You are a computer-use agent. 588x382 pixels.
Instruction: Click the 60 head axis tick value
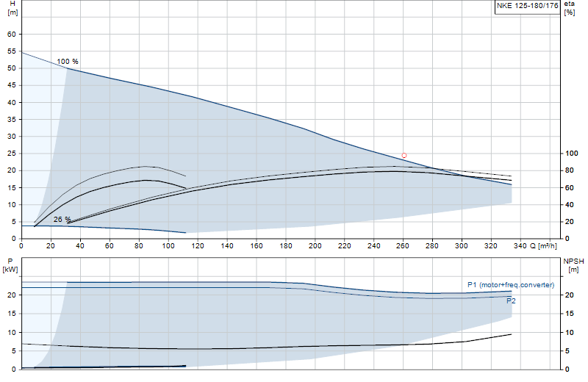coord(12,34)
